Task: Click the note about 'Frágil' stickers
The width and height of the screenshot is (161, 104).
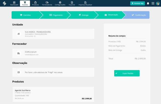Action: click(44, 72)
